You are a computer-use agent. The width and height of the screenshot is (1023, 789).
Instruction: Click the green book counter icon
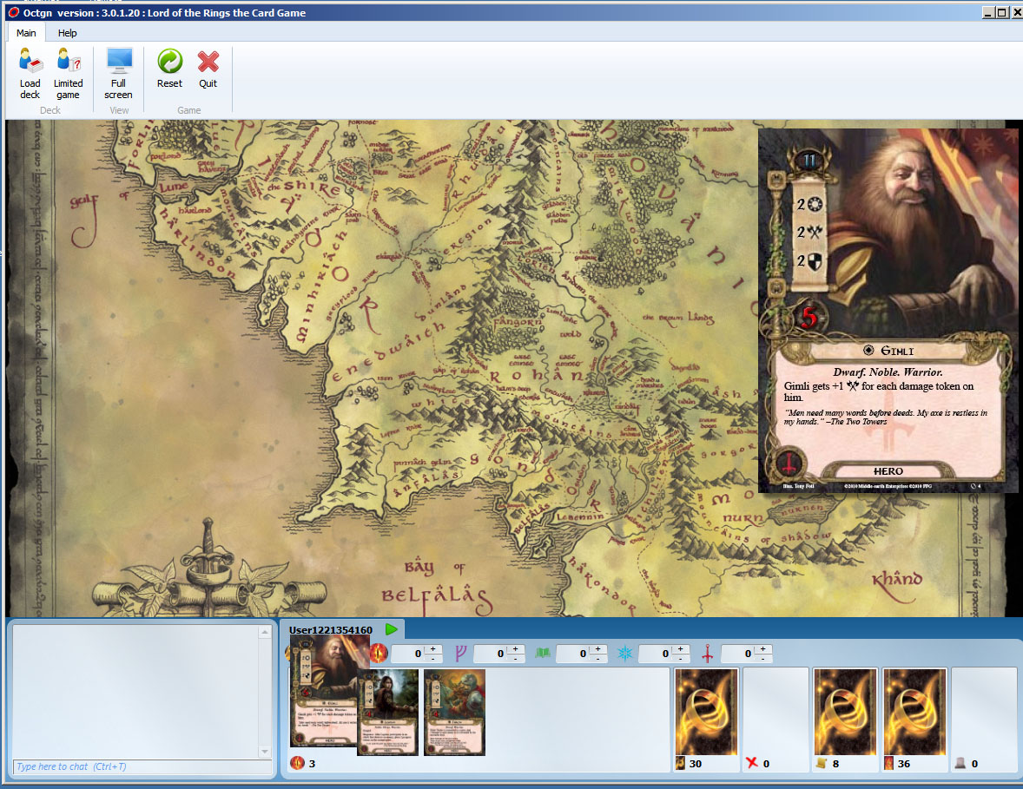click(x=543, y=653)
